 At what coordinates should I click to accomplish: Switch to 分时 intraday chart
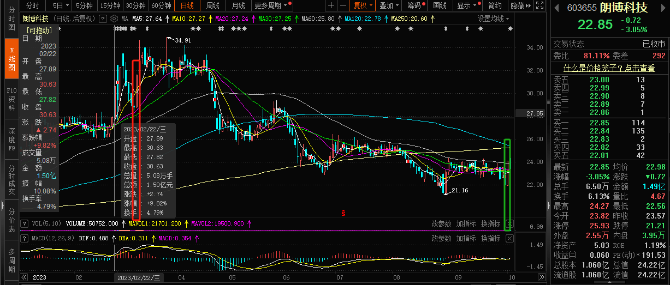coord(33,5)
